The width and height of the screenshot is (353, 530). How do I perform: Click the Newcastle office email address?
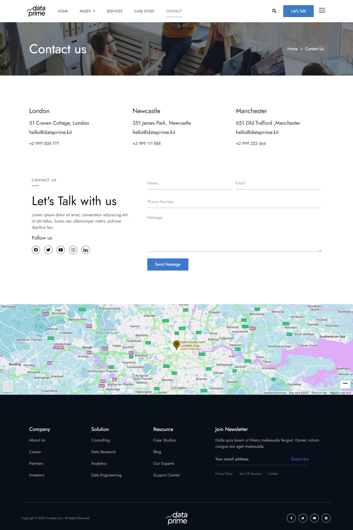coord(154,132)
